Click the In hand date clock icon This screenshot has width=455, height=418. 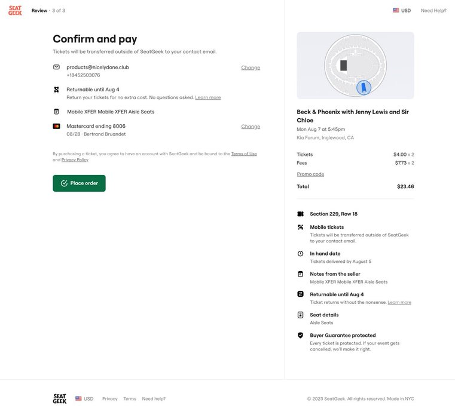pos(300,254)
